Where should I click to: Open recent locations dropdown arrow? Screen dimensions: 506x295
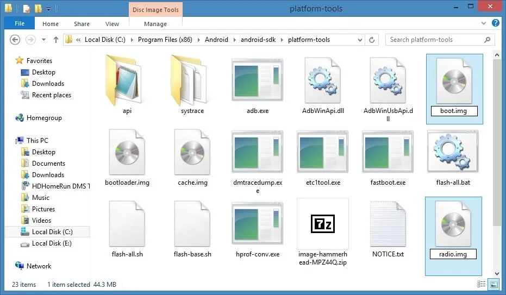tap(43, 40)
